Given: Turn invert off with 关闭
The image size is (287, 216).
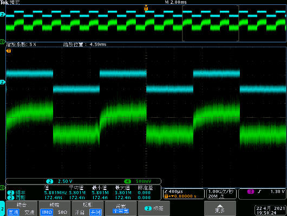Looking at the screenshot, I should [95, 212].
